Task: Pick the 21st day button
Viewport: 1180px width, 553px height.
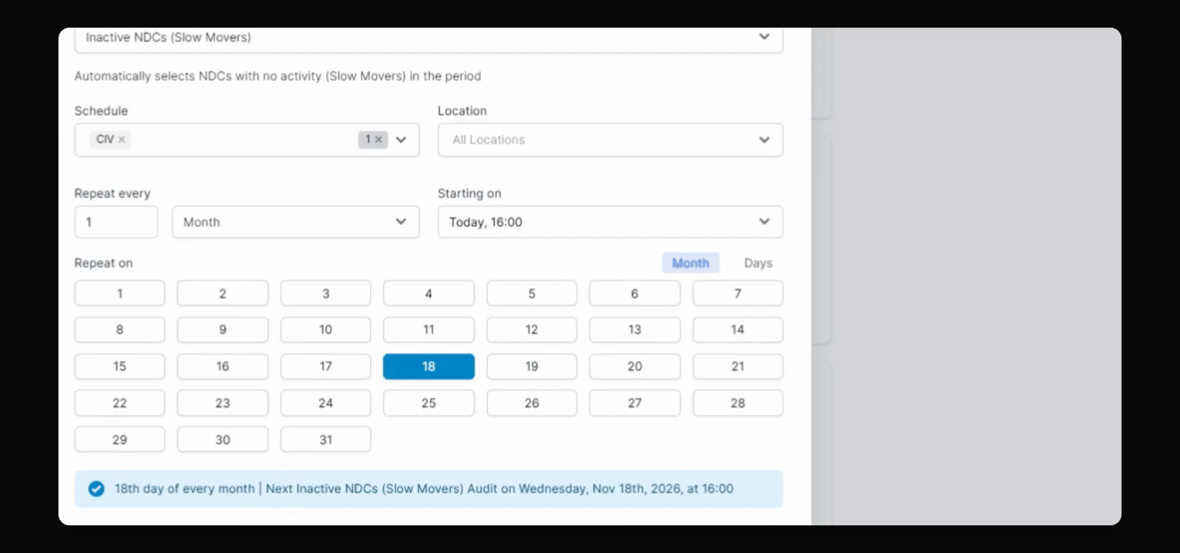Action: [x=738, y=366]
